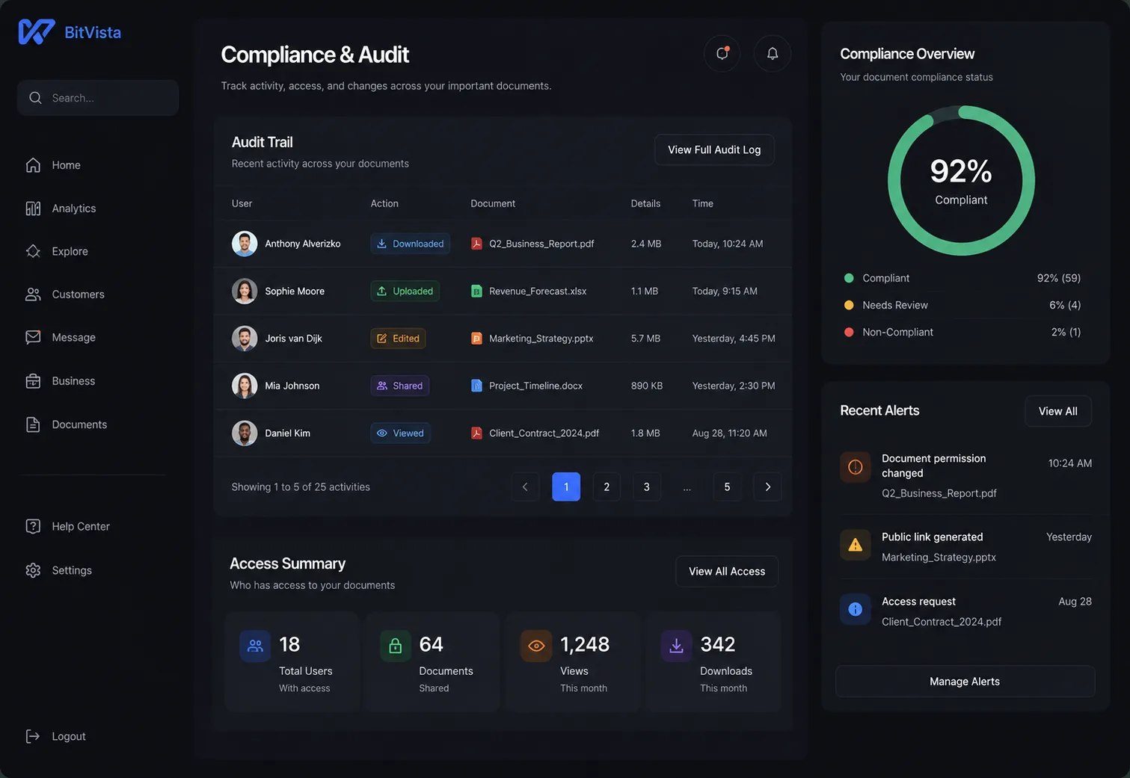Click the yellow Needs Review legend dot
The height and width of the screenshot is (778, 1130).
pyautogui.click(x=849, y=305)
